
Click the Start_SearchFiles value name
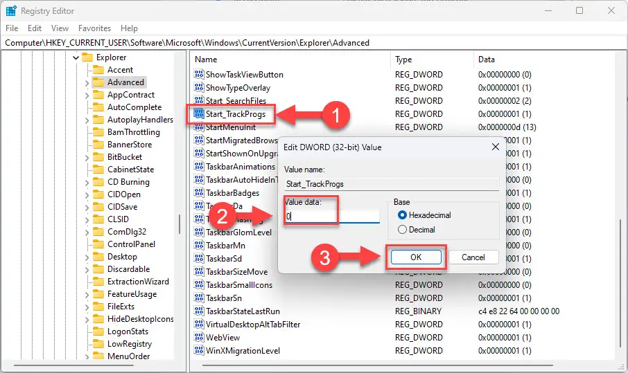236,101
